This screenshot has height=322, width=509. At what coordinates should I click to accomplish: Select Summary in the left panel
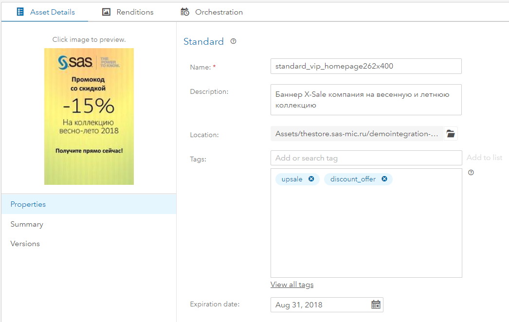click(x=89, y=224)
